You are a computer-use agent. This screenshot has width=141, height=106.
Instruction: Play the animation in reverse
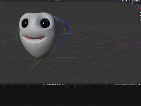51,84
